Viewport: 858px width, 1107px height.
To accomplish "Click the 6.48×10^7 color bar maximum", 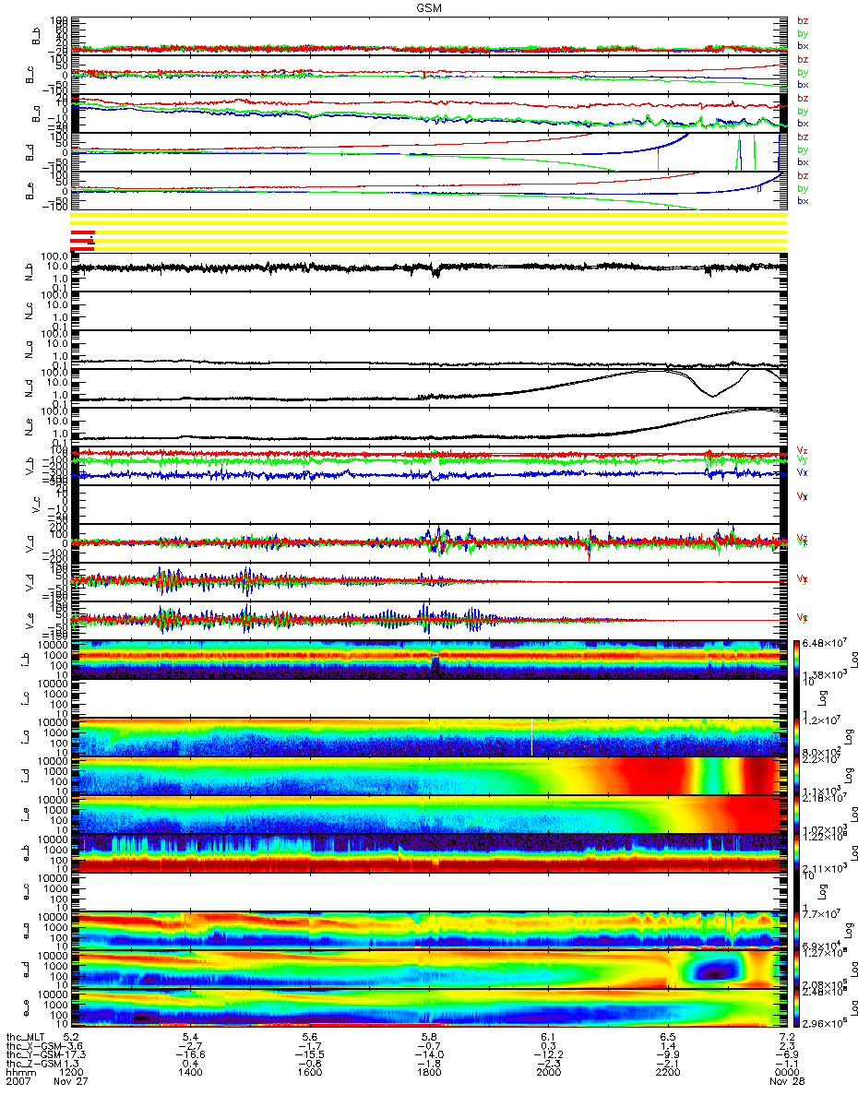I will (x=827, y=644).
